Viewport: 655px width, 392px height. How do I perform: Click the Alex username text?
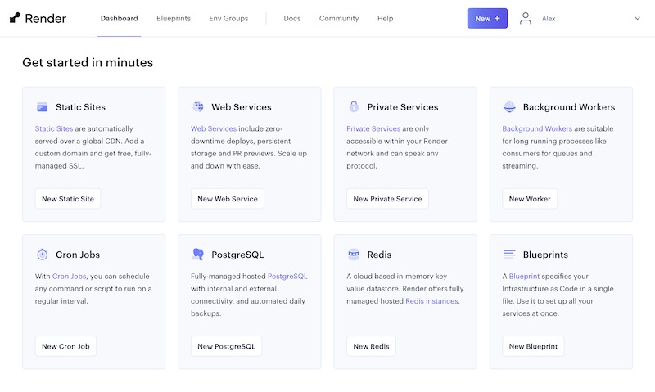549,18
